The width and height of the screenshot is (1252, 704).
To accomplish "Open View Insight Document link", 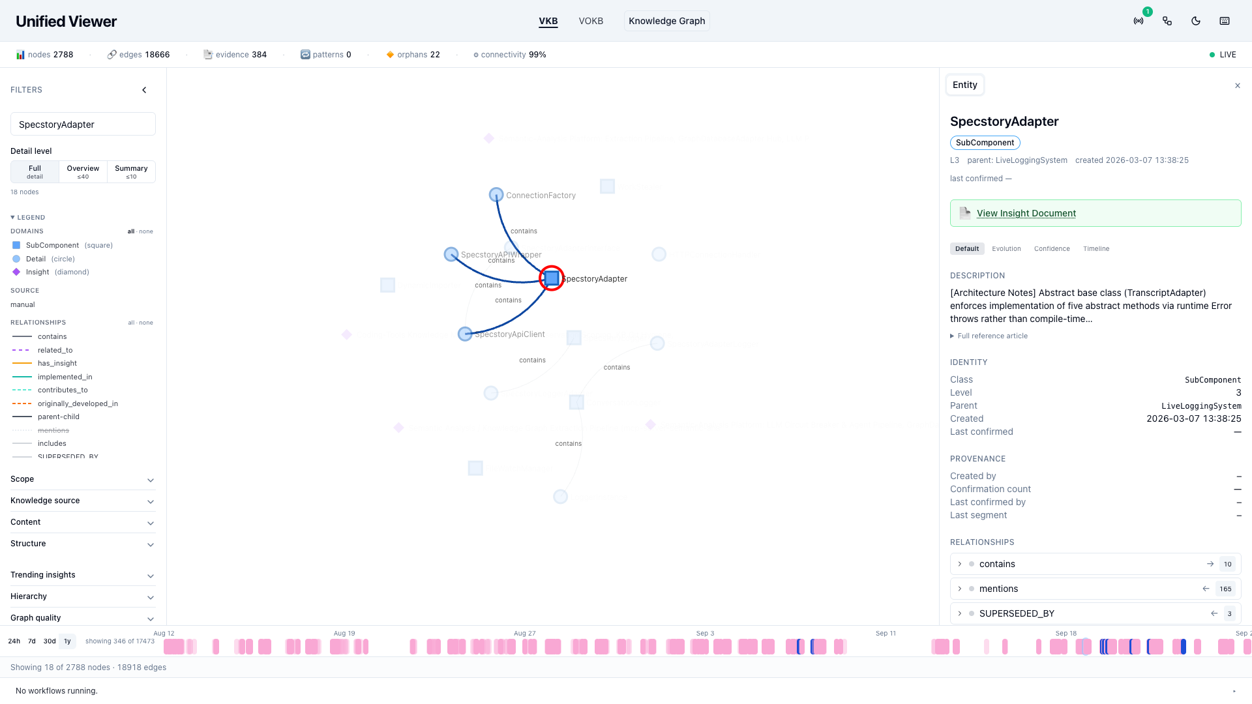I will pos(1026,213).
